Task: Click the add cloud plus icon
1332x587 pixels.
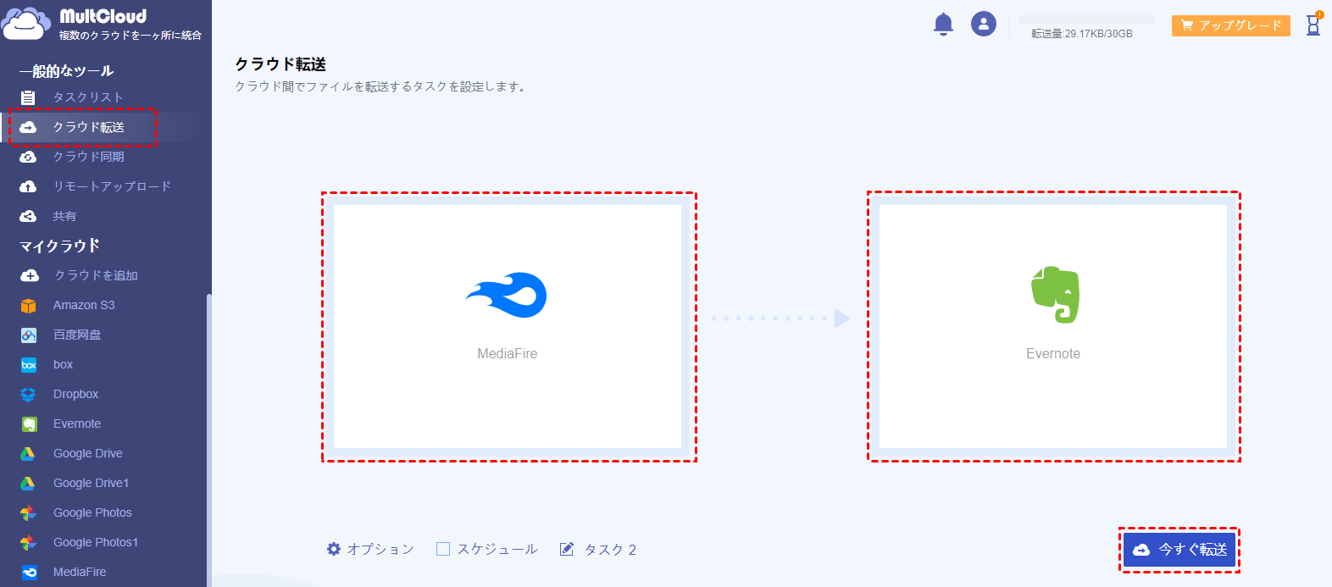Action: pyautogui.click(x=30, y=275)
